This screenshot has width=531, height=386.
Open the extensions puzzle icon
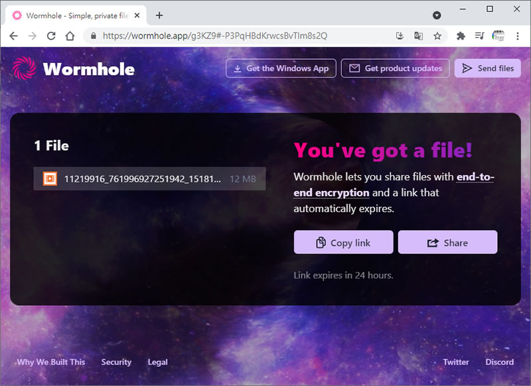461,36
